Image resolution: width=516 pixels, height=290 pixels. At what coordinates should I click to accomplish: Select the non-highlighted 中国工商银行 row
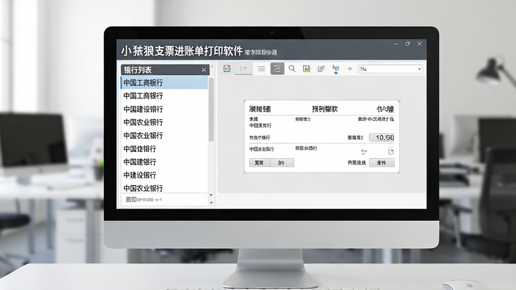164,96
